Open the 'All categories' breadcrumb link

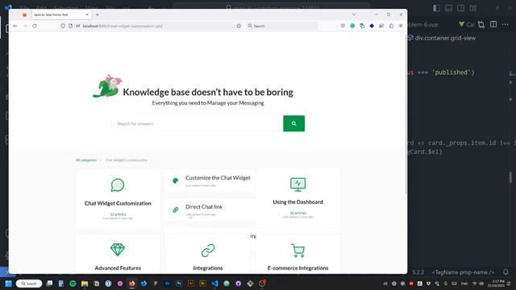coord(86,160)
